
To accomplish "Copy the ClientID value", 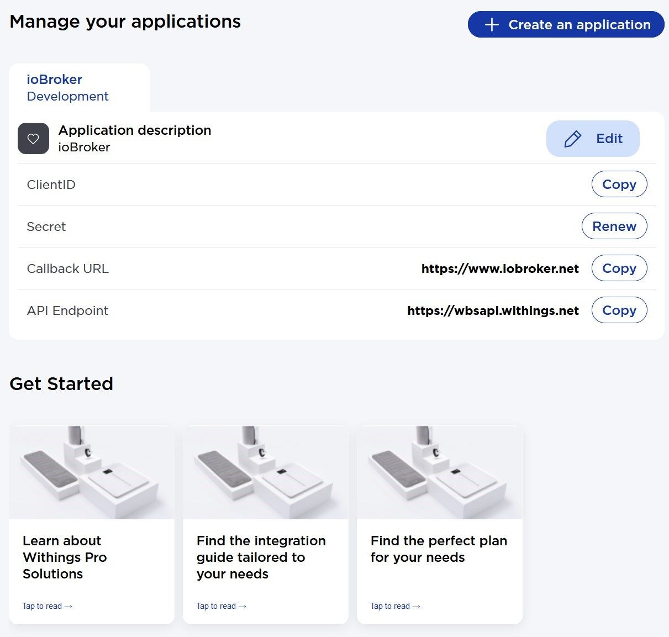I will click(619, 185).
